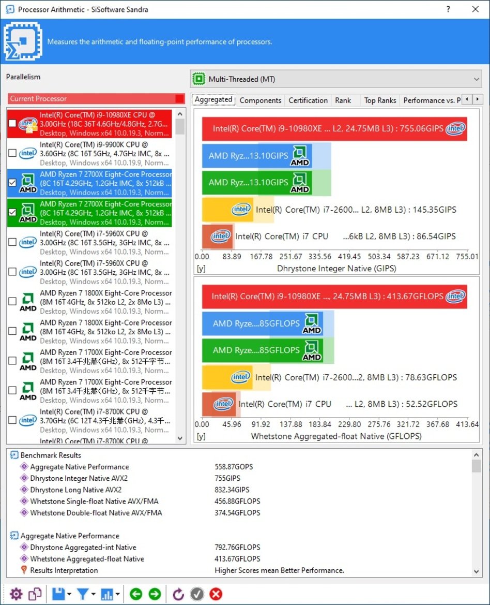The height and width of the screenshot is (605, 490).
Task: Click the 456.88GFLOPS value
Action: pyautogui.click(x=237, y=501)
